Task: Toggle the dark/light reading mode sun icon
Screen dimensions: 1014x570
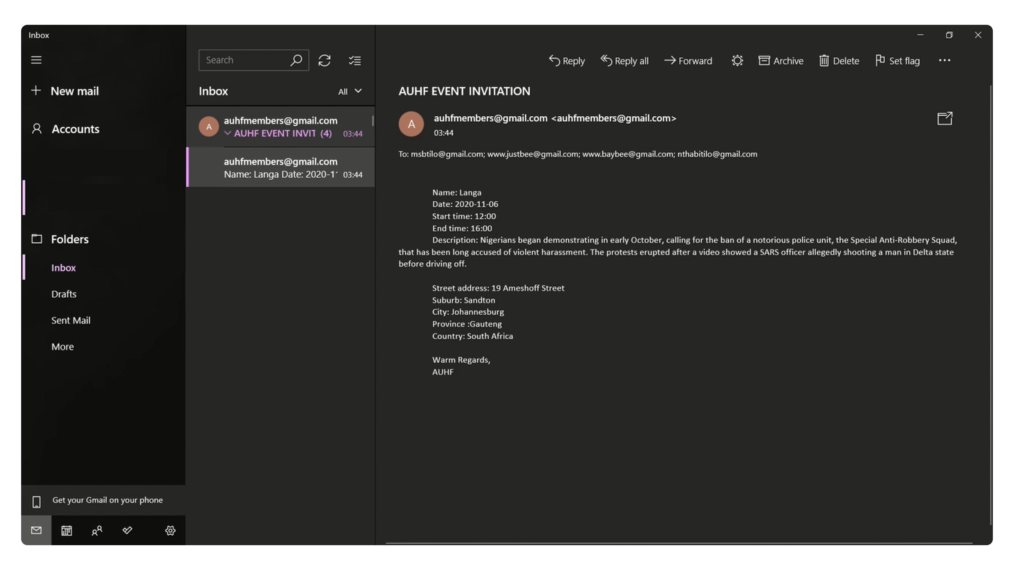Action: click(x=737, y=61)
